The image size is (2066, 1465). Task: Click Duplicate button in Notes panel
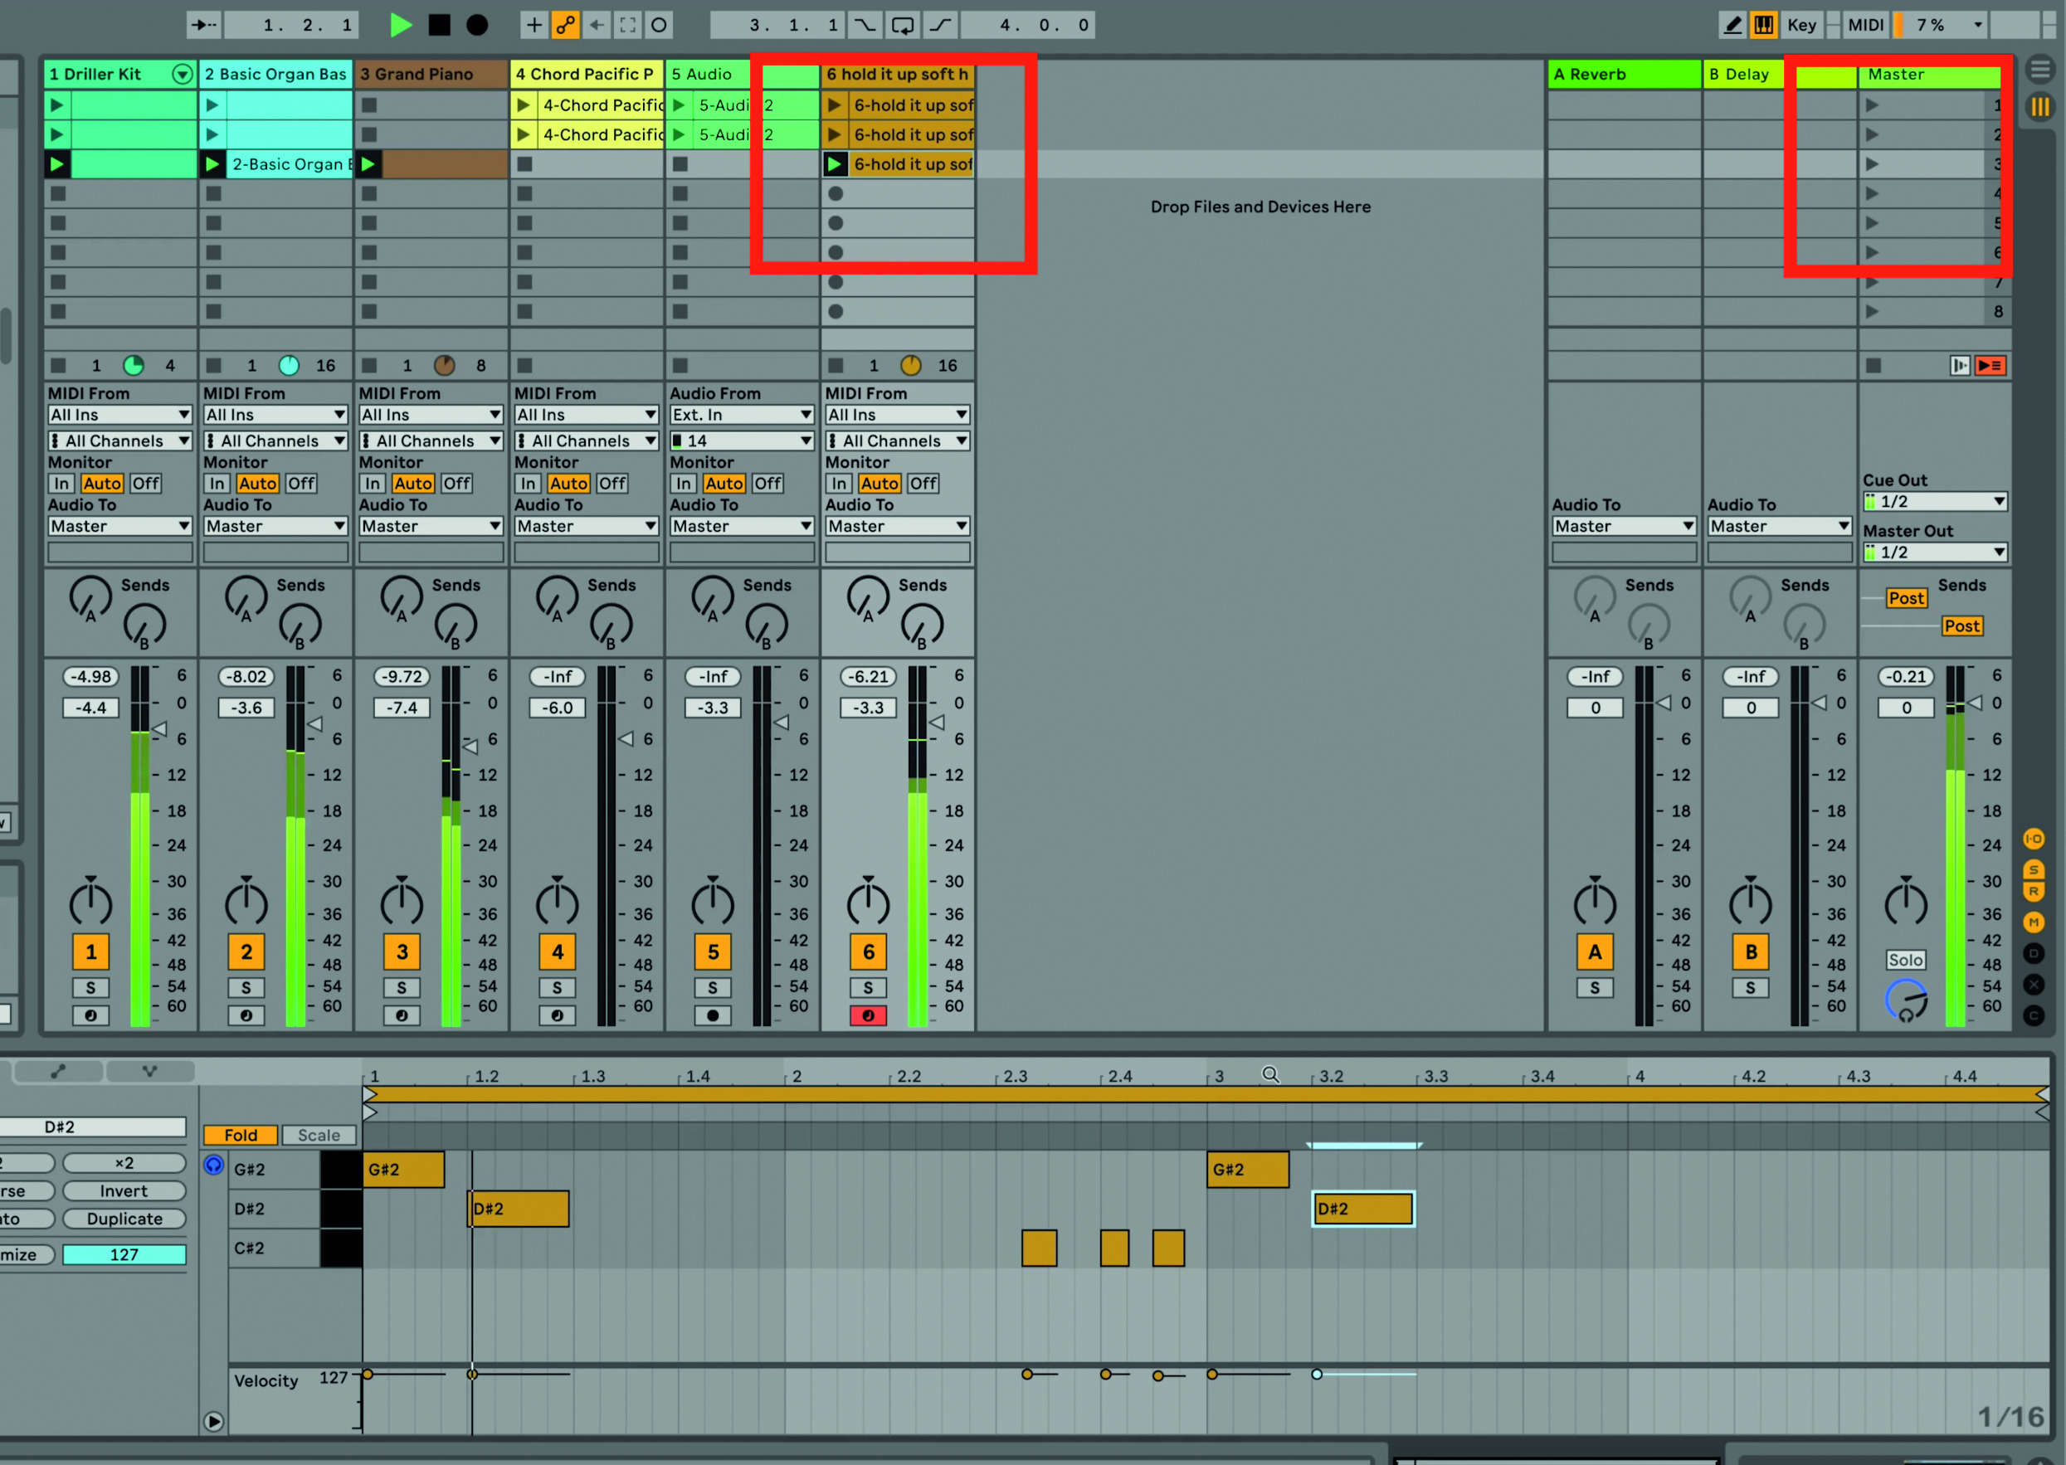124,1219
